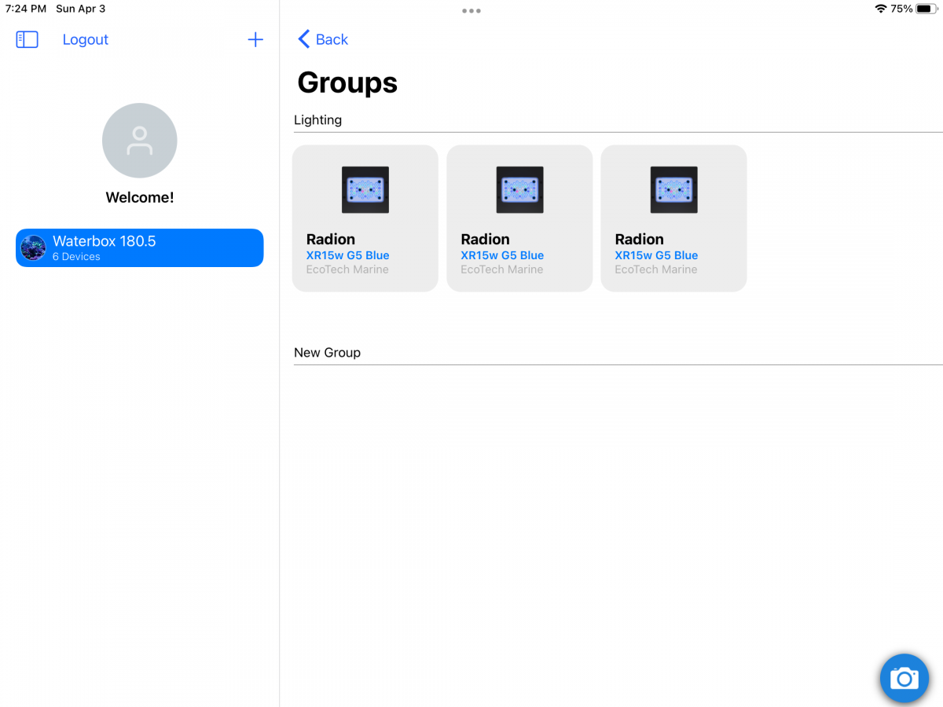
Task: Add a new item with plus icon
Action: [x=255, y=39]
